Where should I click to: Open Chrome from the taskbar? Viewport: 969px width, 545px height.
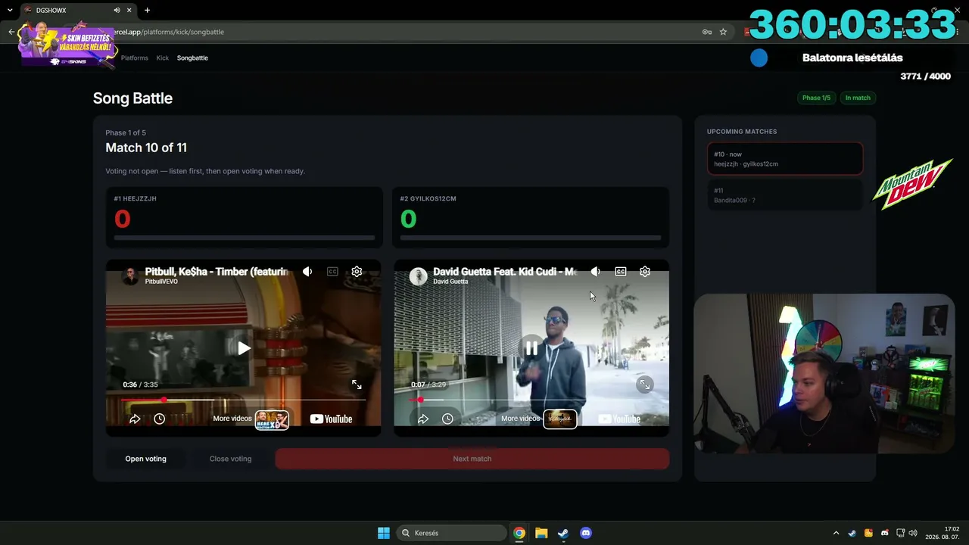(519, 533)
